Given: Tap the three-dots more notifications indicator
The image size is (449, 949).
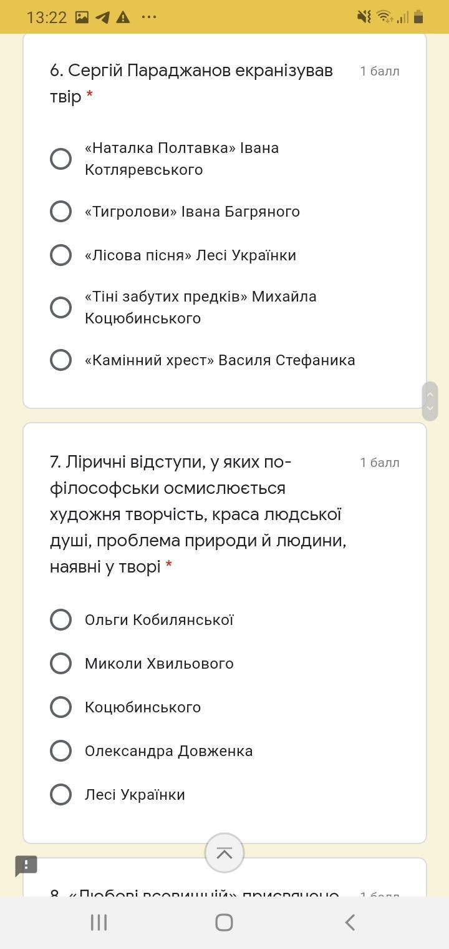Looking at the screenshot, I should [x=149, y=17].
